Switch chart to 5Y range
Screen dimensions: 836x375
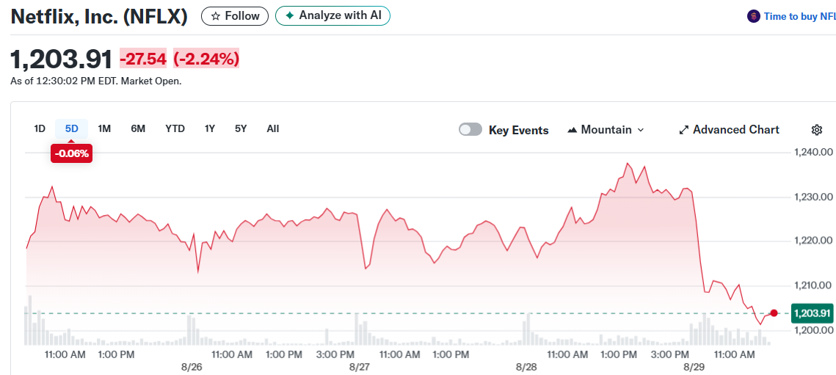point(241,128)
